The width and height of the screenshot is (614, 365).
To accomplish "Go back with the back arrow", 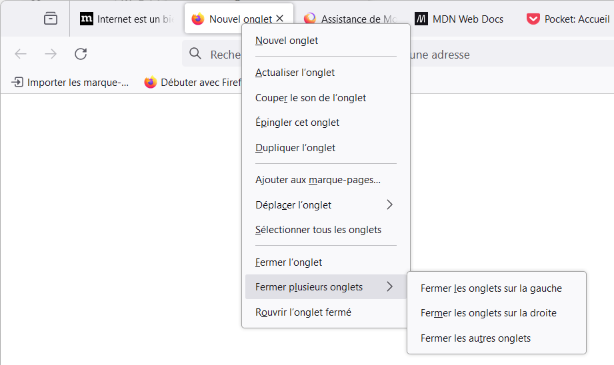I will coord(21,53).
